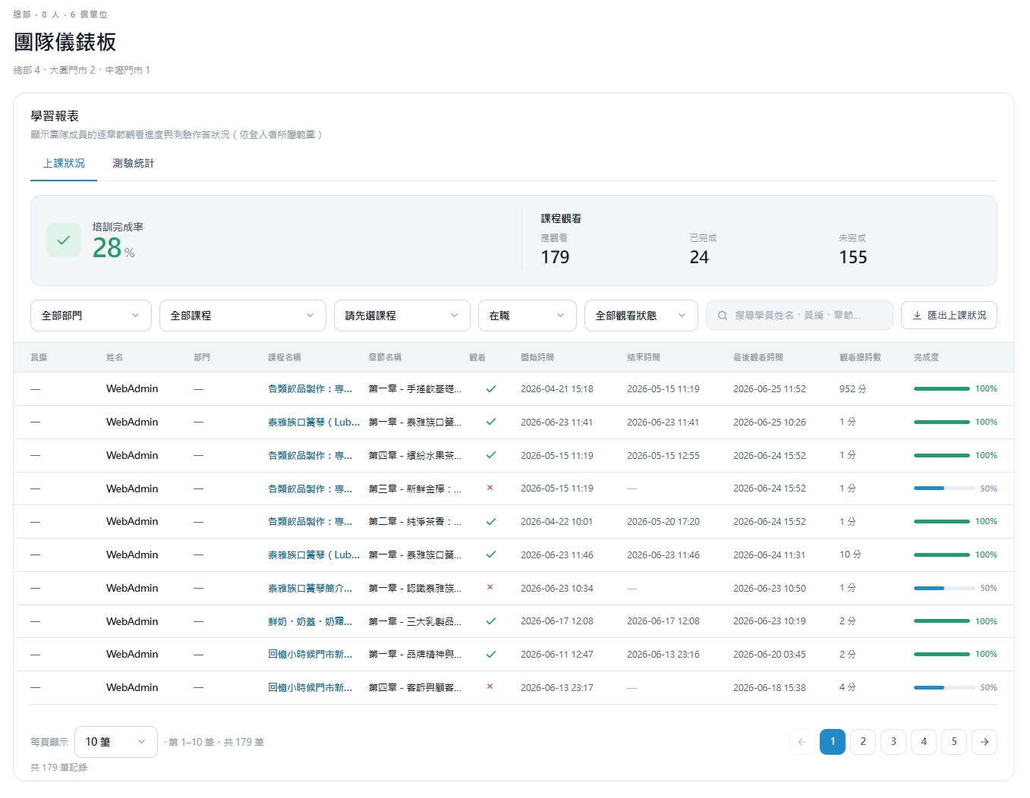Switch to the 上課狀況 tab
This screenshot has width=1030, height=798.
(x=64, y=164)
